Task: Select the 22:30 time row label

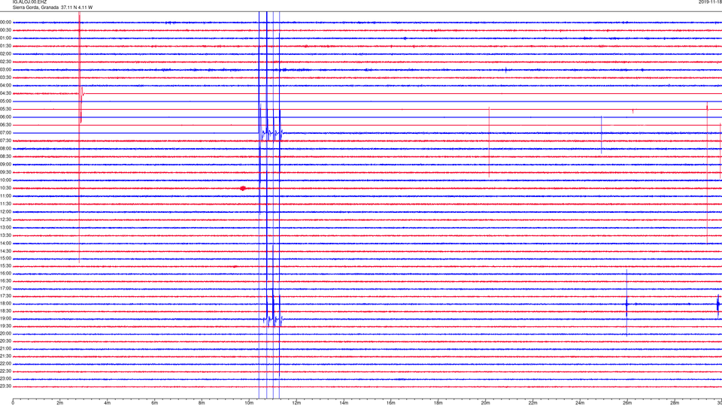Action: 5,371
